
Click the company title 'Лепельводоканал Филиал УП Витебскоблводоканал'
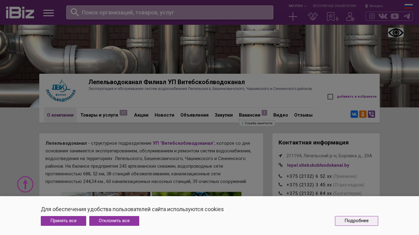(x=167, y=82)
